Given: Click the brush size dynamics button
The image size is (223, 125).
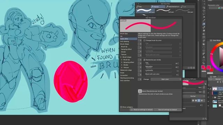Looking at the screenshot, I should [204, 87].
